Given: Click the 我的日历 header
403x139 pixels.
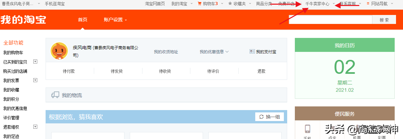Looking at the screenshot, I should (x=345, y=45).
